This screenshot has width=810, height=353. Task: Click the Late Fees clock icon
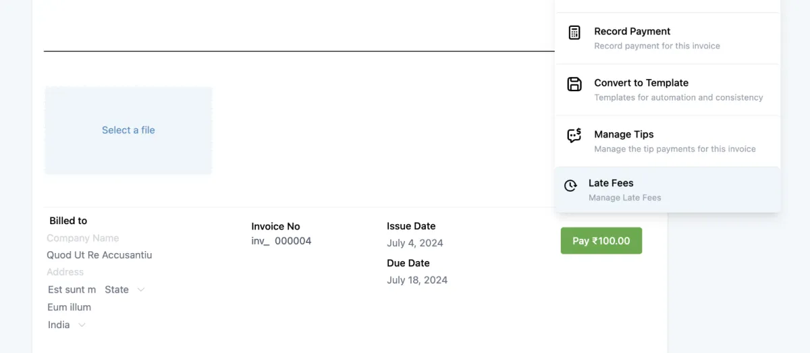coord(570,186)
